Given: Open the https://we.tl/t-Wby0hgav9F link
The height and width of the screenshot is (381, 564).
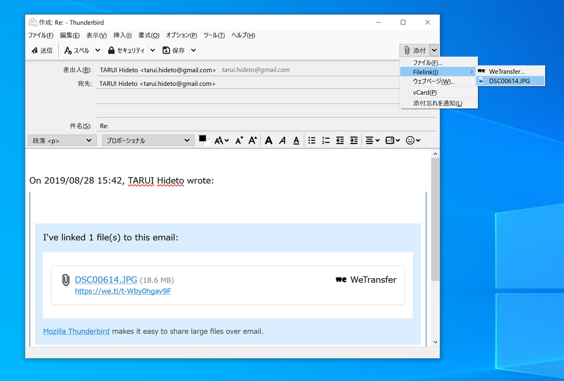Looking at the screenshot, I should [123, 291].
